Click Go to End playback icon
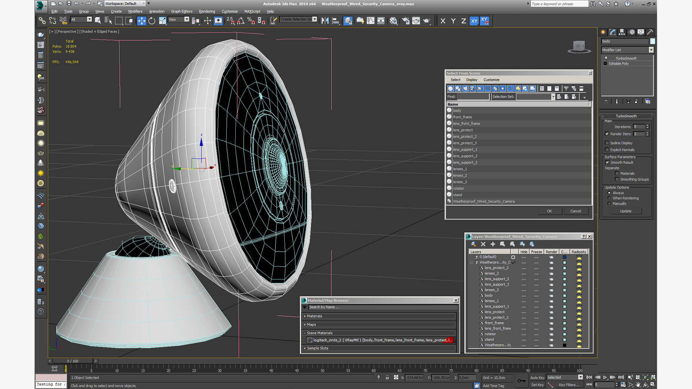 [x=621, y=377]
